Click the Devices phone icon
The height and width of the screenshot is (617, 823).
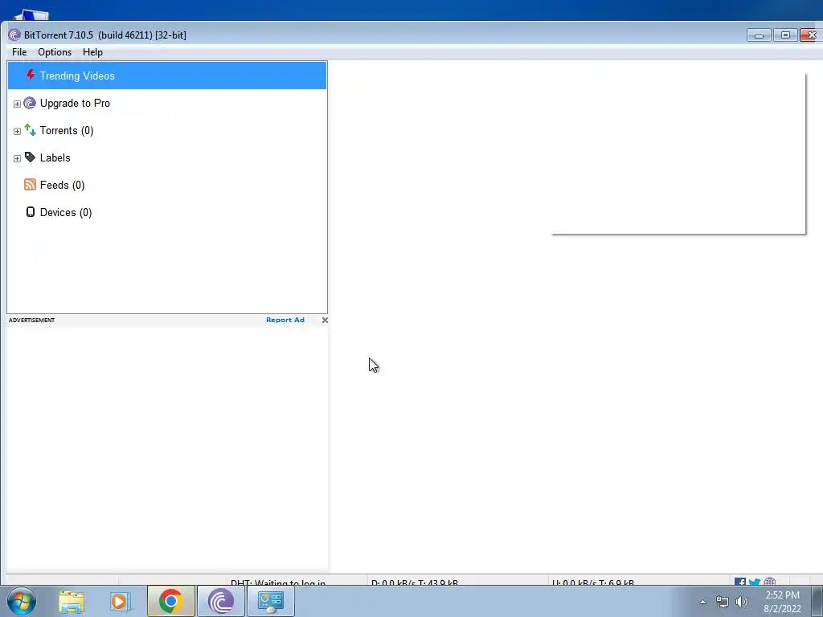point(31,212)
